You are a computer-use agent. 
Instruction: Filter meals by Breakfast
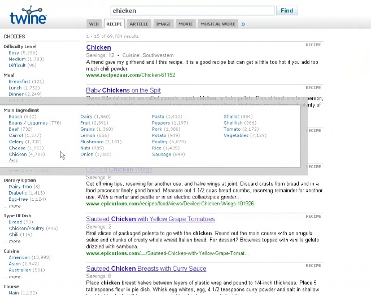(x=20, y=81)
